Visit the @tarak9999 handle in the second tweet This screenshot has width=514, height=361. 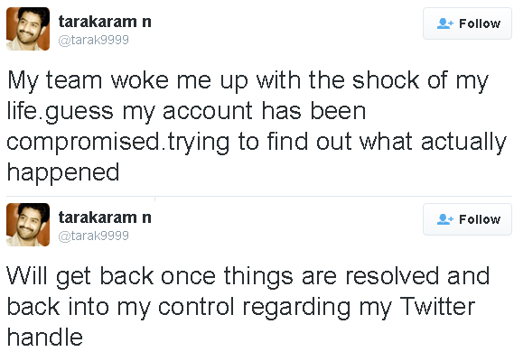pos(93,236)
